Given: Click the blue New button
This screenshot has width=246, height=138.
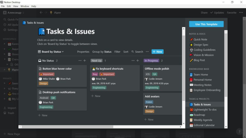Looking at the screenshot, I should pyautogui.click(x=157, y=52).
